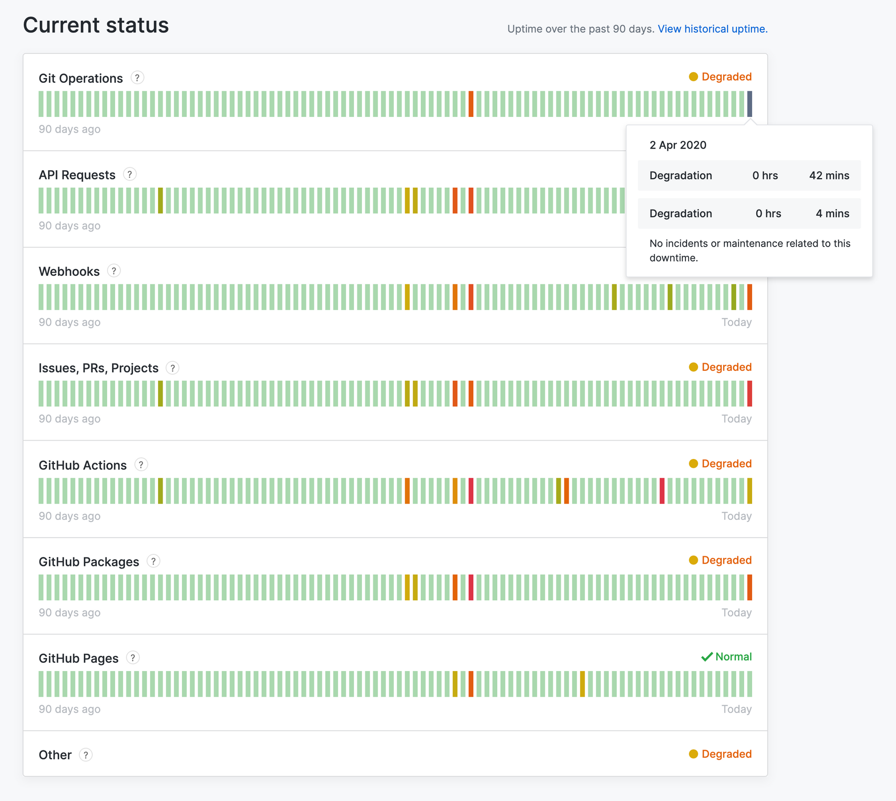Click the Today label under GitHub Packages timeline

tap(737, 613)
